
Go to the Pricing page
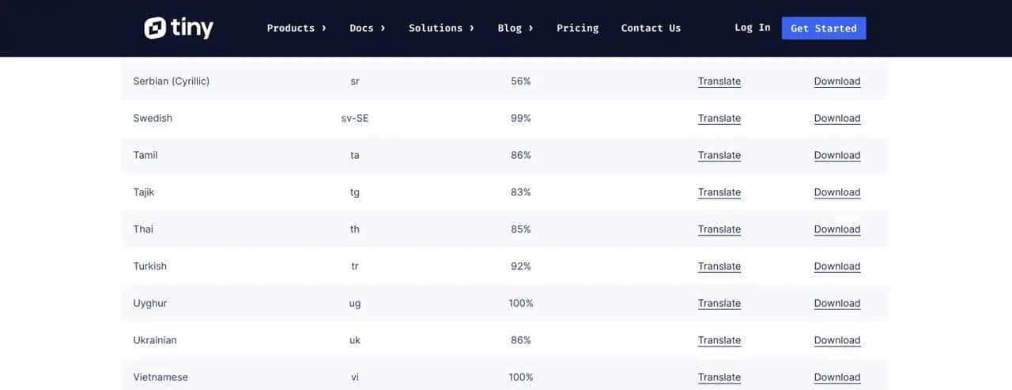[577, 28]
